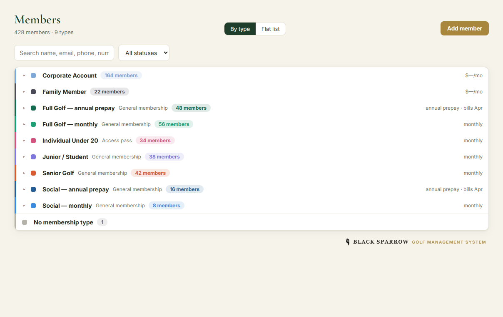Viewport: 503px width, 317px height.
Task: Click the 38 members badge
Action: click(164, 157)
